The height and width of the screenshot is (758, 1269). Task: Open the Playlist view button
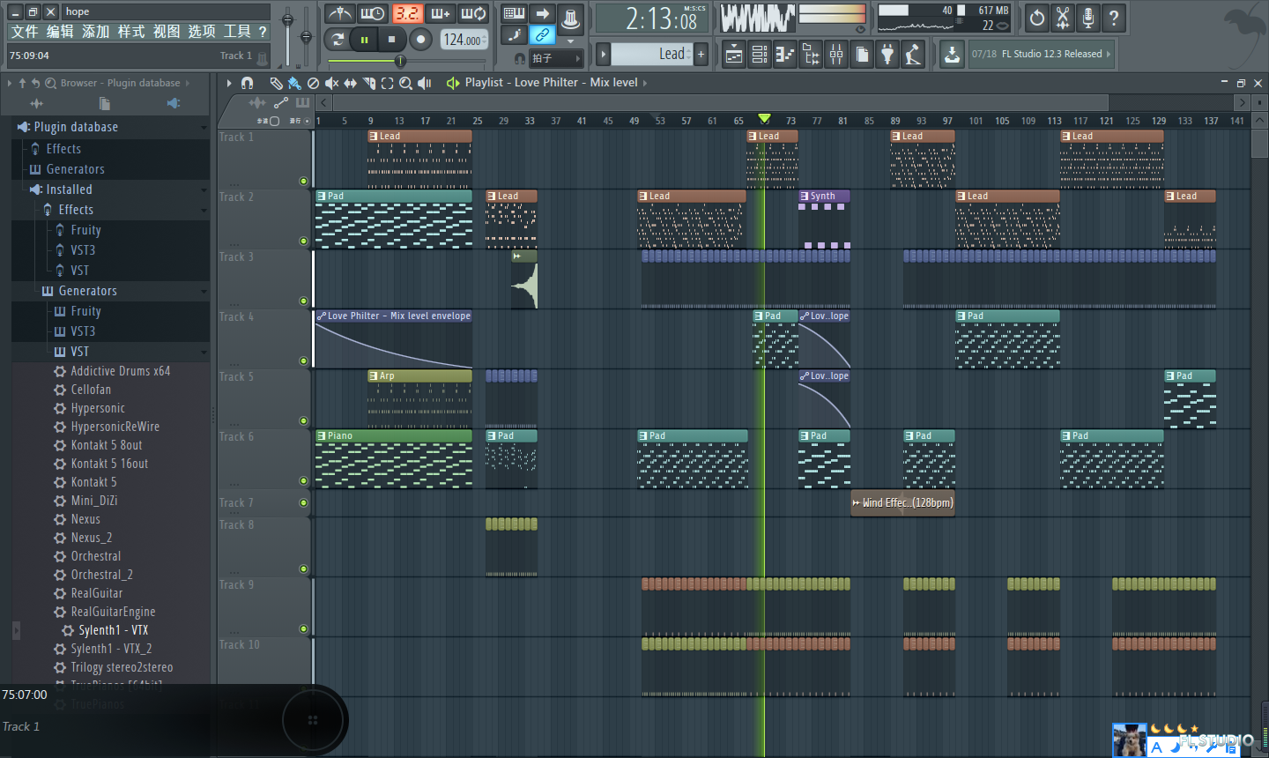point(734,55)
